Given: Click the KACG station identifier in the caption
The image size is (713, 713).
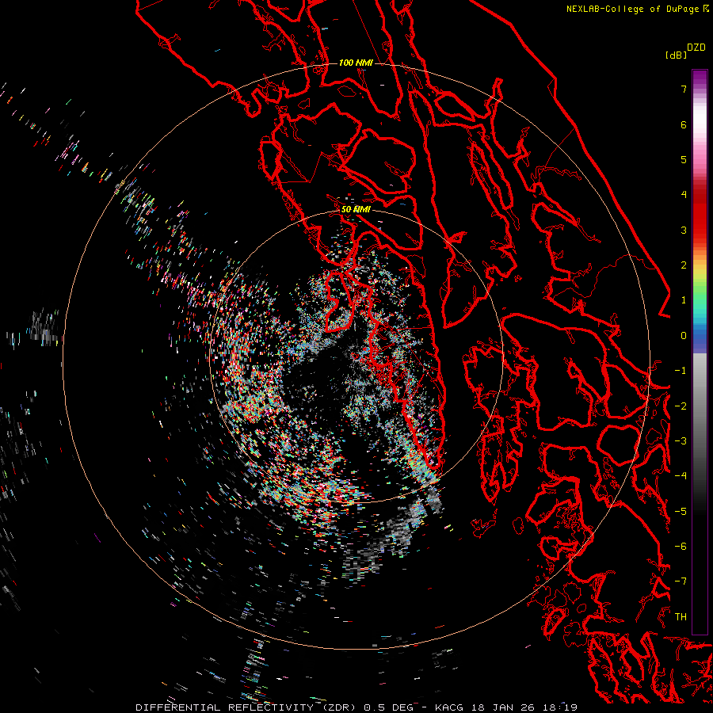Looking at the screenshot, I should pos(448,707).
